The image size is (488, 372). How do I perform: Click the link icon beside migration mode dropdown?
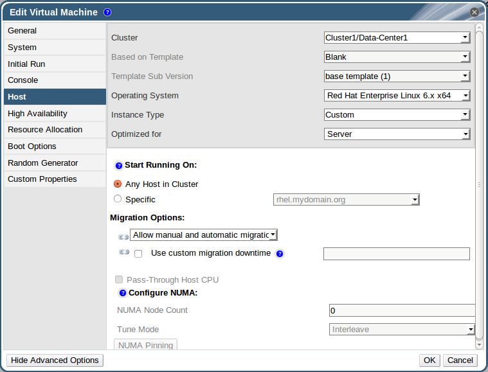coord(123,236)
